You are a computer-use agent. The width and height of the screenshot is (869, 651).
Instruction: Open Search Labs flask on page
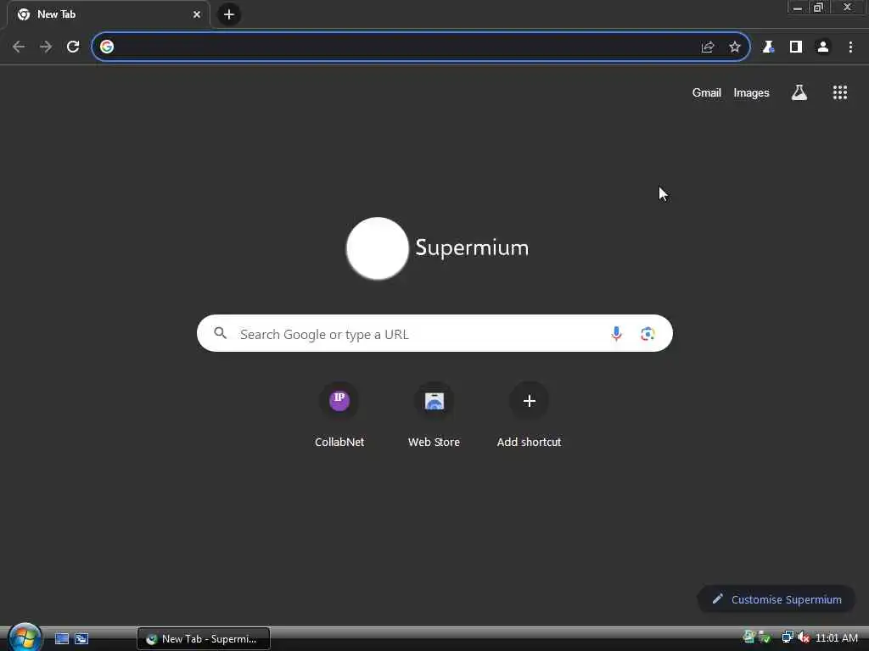pos(799,92)
